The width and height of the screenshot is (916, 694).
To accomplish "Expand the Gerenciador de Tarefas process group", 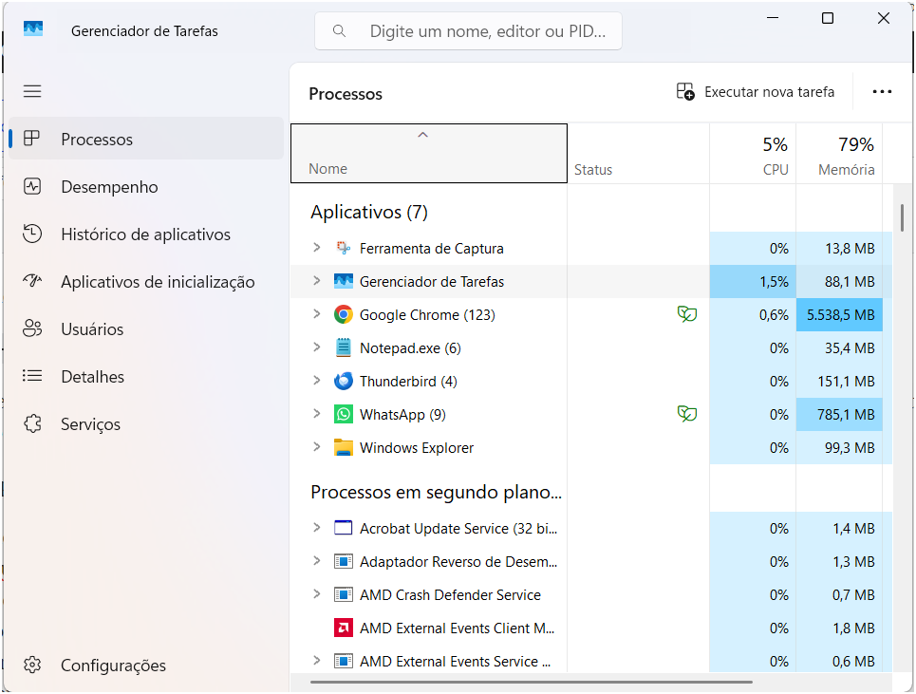I will [317, 281].
